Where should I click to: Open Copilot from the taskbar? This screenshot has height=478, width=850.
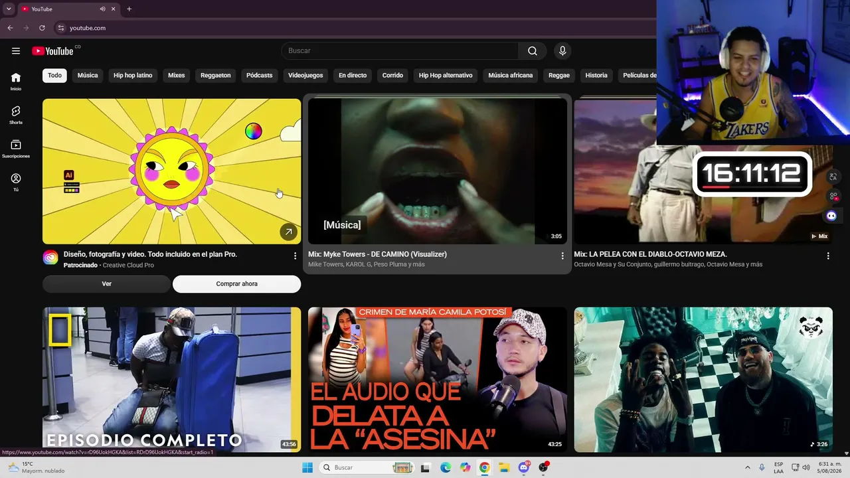click(x=465, y=467)
